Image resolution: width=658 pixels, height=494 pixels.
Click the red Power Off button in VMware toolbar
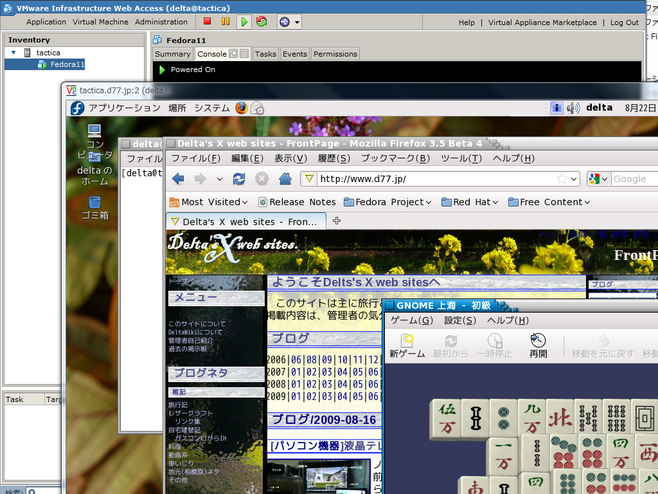point(207,22)
